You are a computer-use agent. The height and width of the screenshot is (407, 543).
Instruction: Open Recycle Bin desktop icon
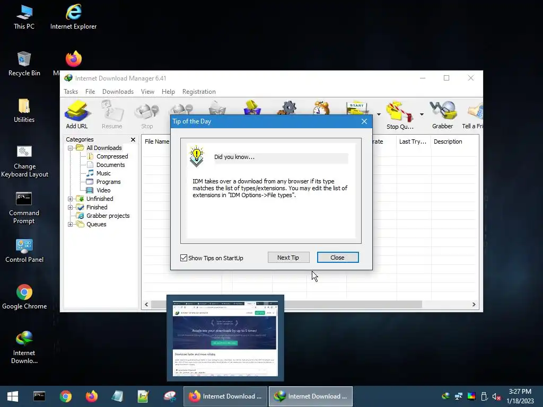click(x=24, y=64)
